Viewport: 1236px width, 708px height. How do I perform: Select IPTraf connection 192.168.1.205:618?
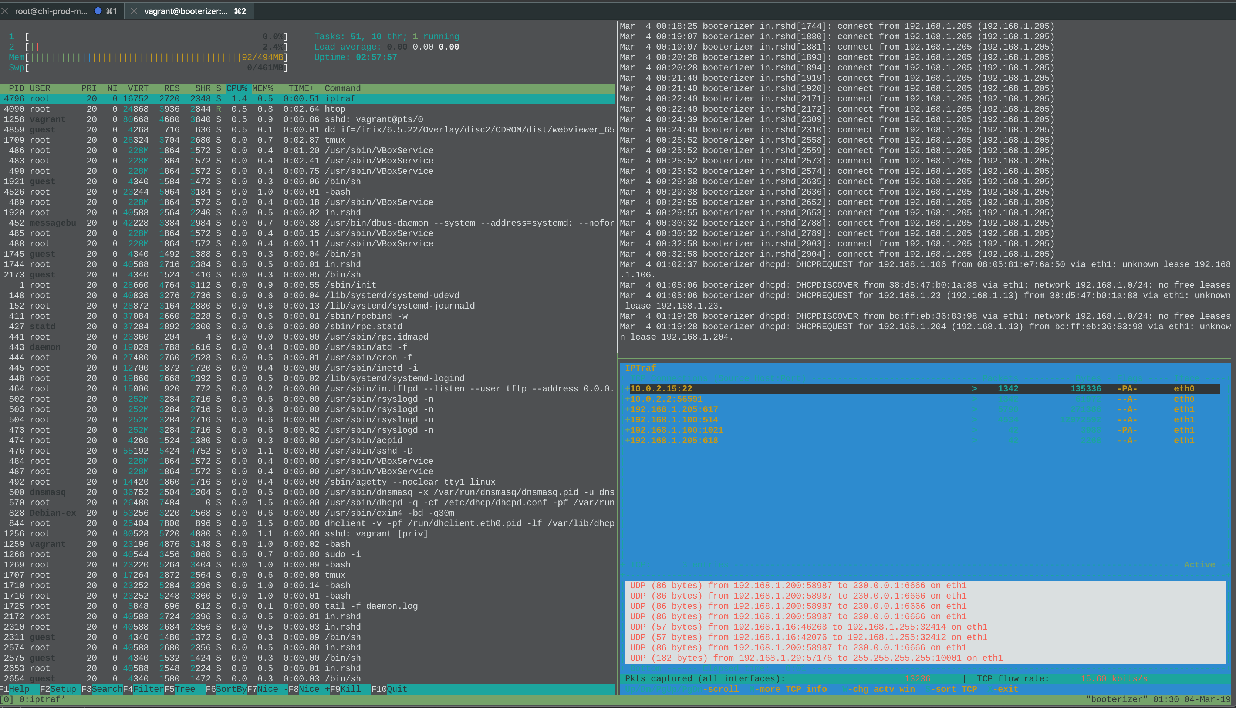(922, 441)
